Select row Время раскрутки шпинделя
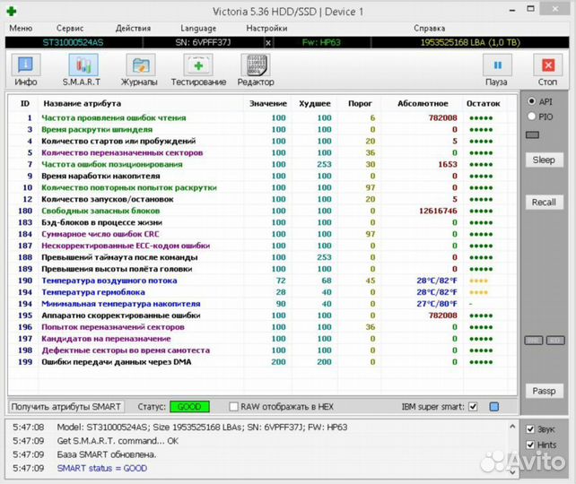The width and height of the screenshot is (576, 484). (262, 130)
